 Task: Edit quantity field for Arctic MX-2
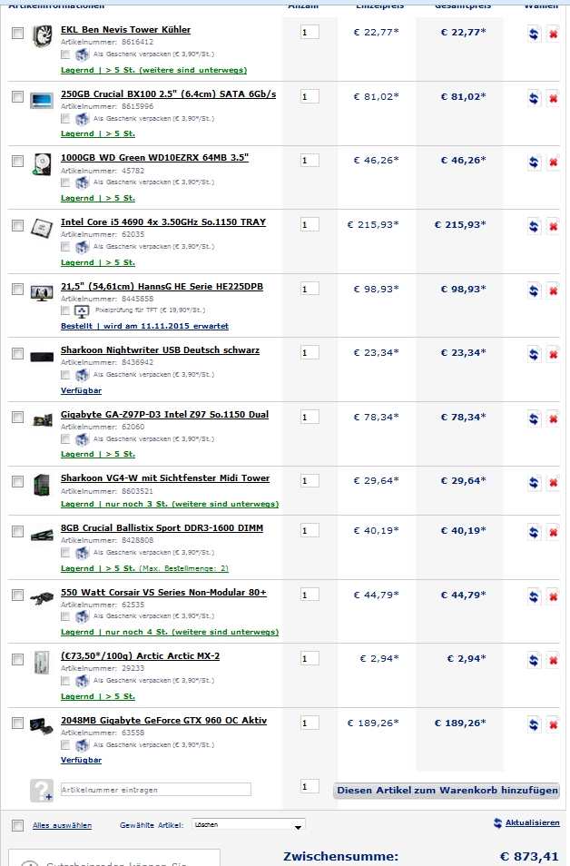310,659
